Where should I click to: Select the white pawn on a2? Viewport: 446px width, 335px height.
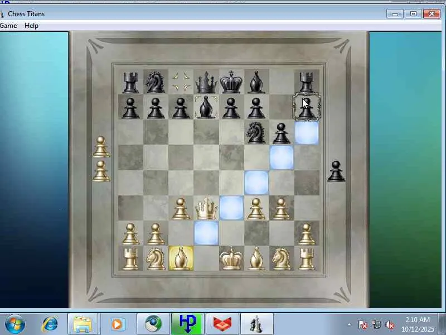coord(130,234)
